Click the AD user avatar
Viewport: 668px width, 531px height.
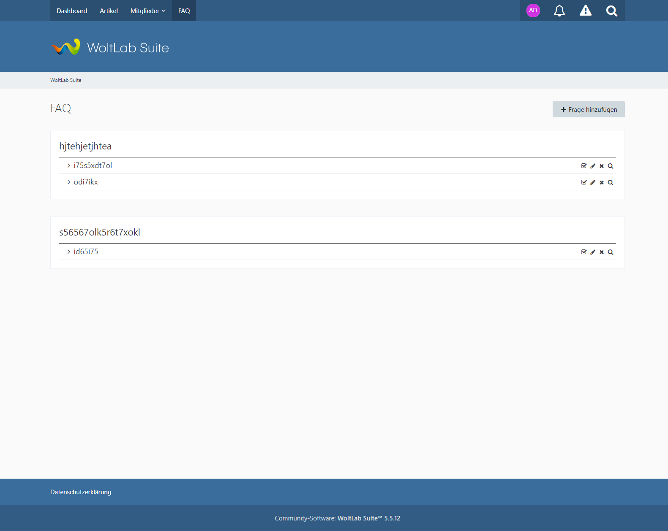(x=533, y=11)
